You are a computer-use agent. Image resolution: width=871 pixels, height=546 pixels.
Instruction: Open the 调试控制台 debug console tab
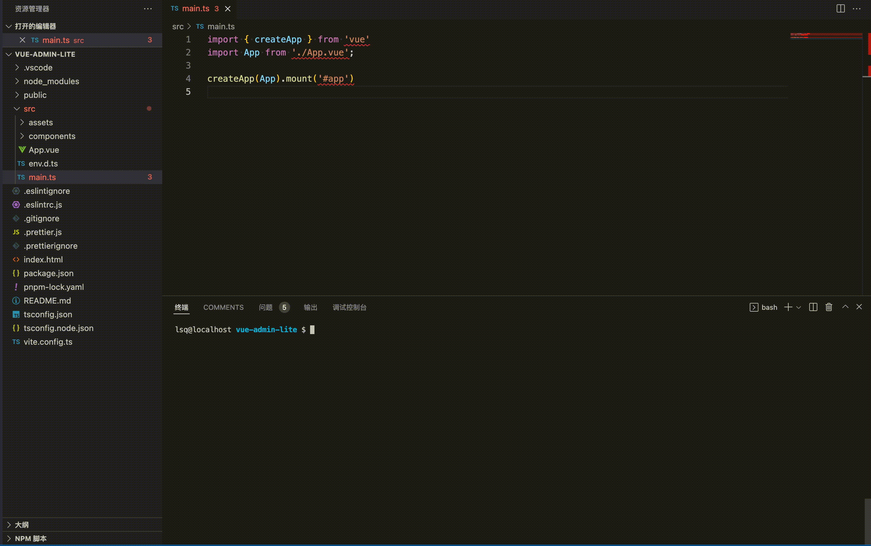(349, 307)
